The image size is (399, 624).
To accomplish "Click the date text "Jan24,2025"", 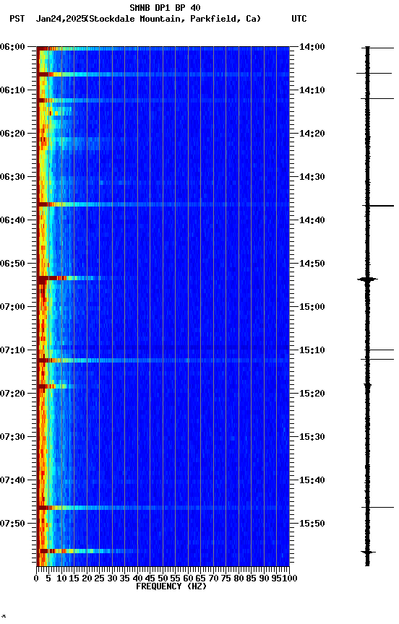I will point(61,19).
